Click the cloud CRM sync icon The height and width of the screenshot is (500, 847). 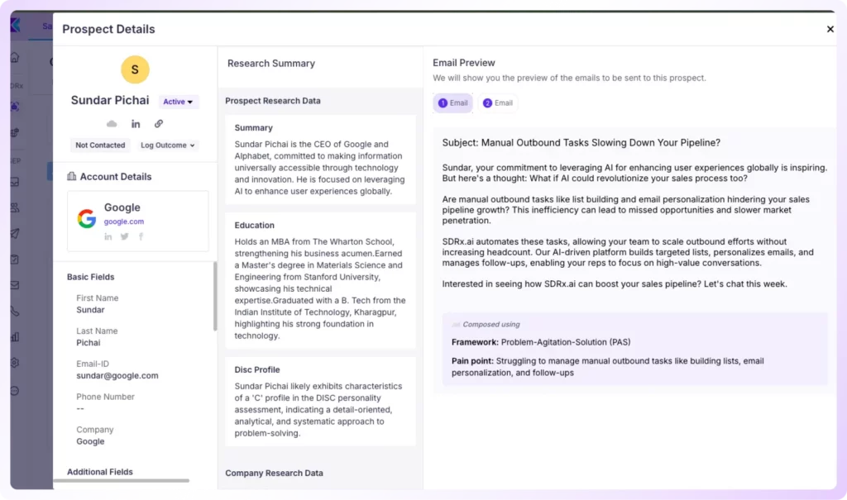pyautogui.click(x=112, y=124)
